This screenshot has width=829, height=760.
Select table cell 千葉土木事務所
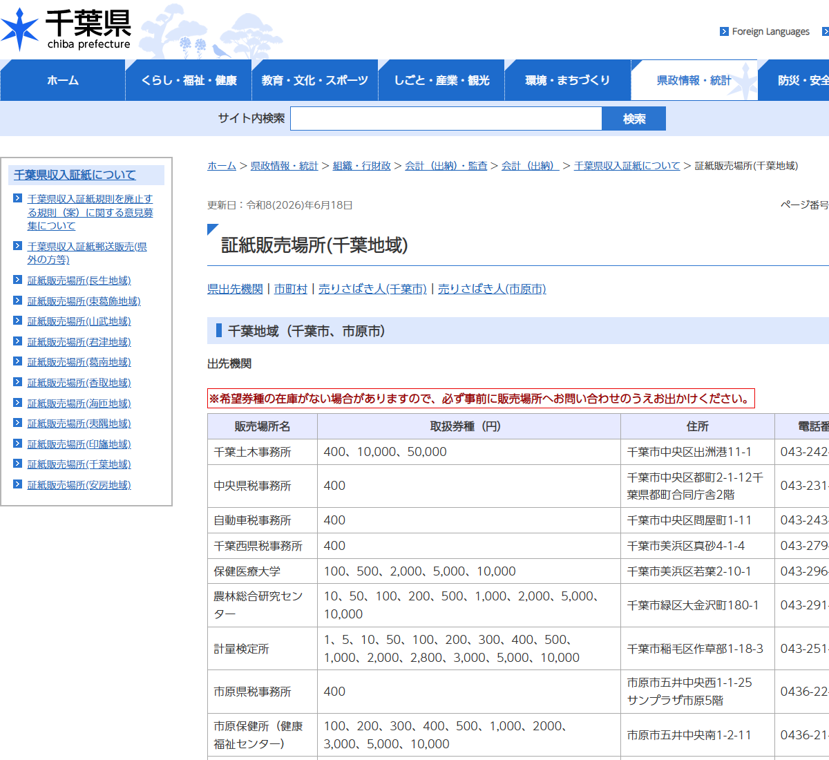coord(263,452)
